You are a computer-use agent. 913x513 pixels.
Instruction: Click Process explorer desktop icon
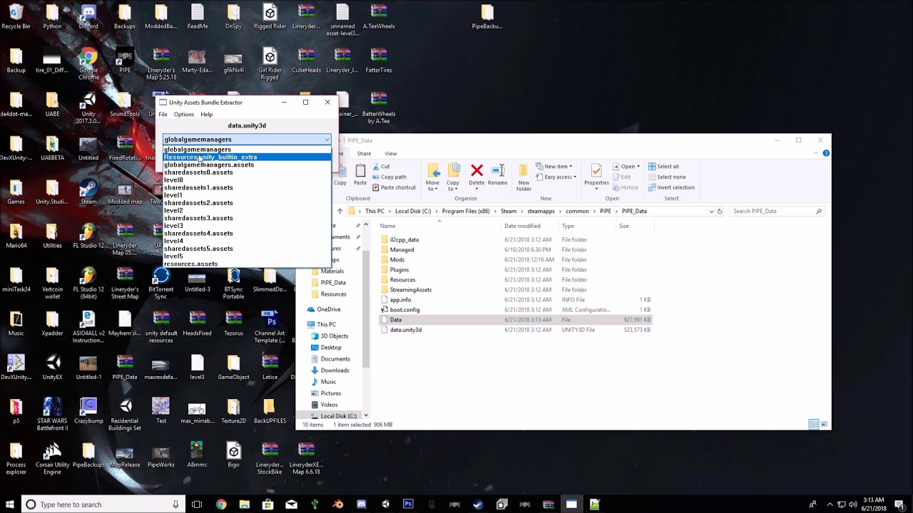click(x=16, y=459)
